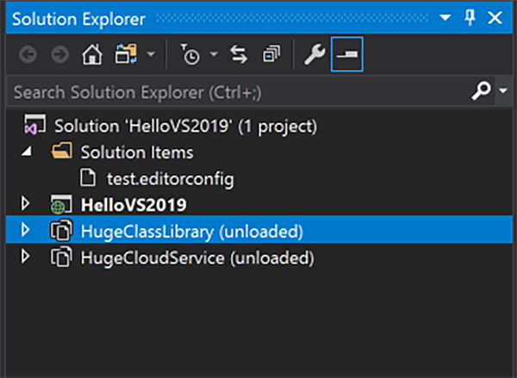This screenshot has height=378, width=517.
Task: Click the Pending Changes Filter clock icon
Action: point(190,56)
